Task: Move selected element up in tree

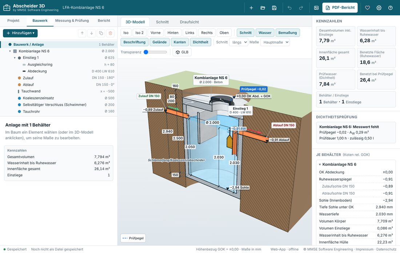Action: click(82, 33)
